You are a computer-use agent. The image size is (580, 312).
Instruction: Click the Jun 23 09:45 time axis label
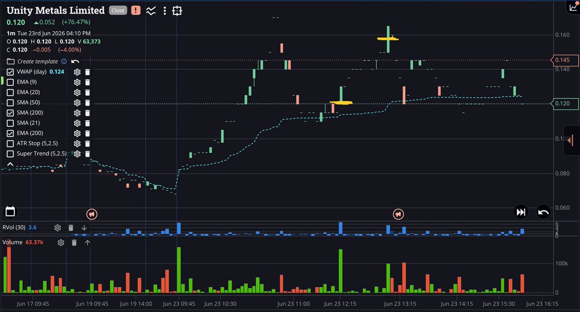(178, 304)
